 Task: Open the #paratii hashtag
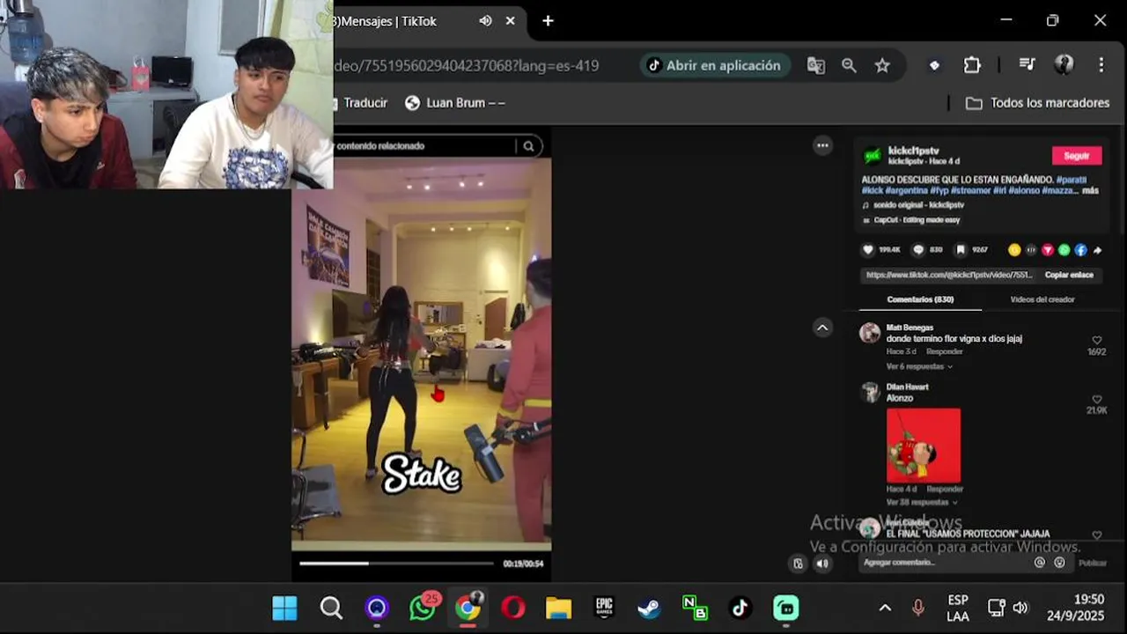(x=1072, y=180)
